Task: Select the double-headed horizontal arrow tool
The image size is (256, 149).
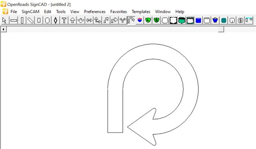Action: (x=89, y=20)
